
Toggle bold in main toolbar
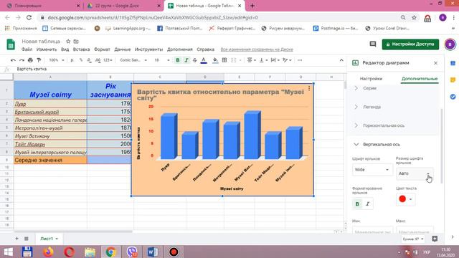click(178, 60)
